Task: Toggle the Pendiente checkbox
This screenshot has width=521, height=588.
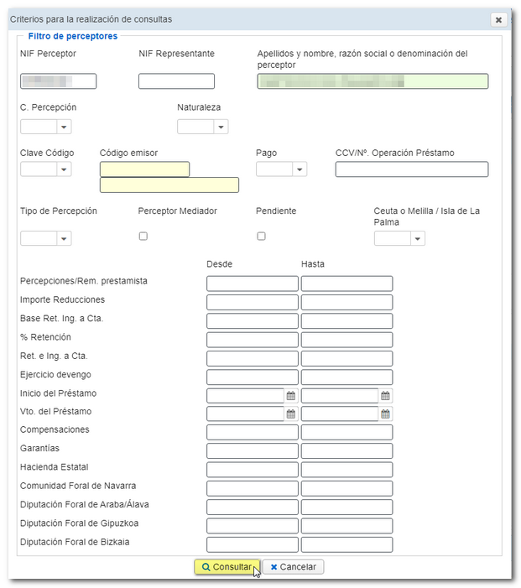Action: pos(261,237)
